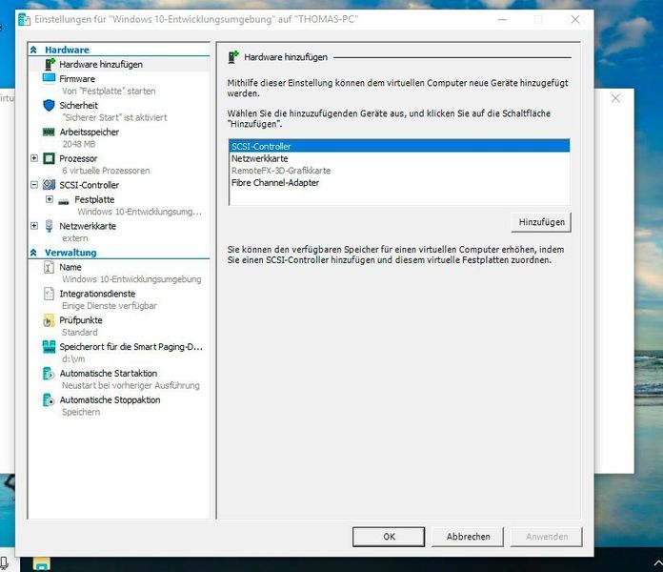Select RemoteFX-3D-Grafikkarte in the device list

click(x=399, y=171)
